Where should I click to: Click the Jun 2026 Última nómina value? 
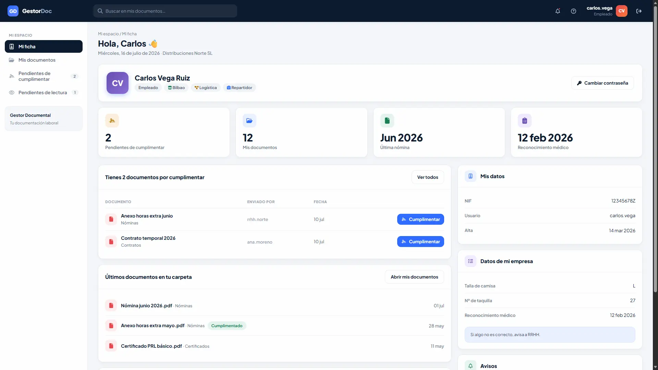click(x=401, y=138)
